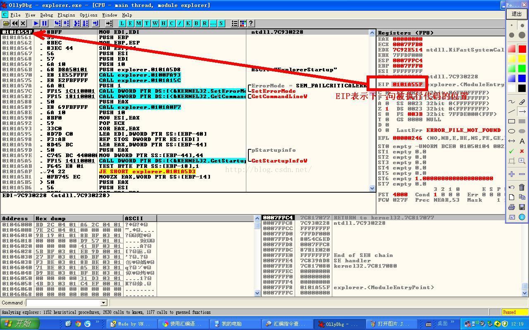Show the Breakpoints window (B button)

pyautogui.click(x=196, y=24)
